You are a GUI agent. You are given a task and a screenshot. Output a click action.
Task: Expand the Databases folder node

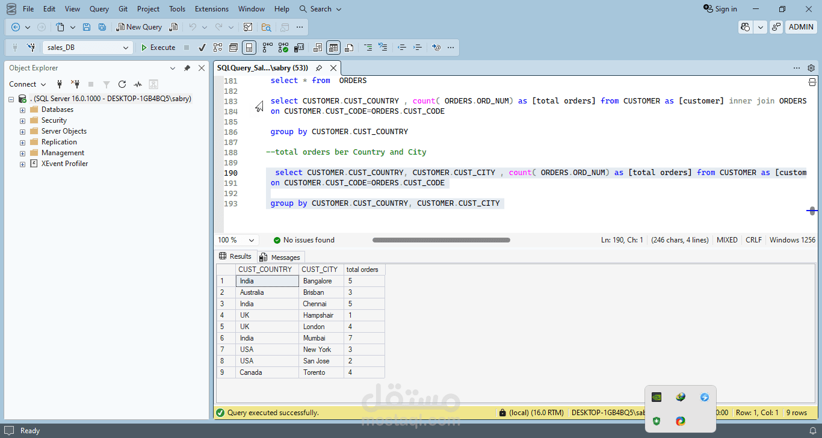coord(23,110)
